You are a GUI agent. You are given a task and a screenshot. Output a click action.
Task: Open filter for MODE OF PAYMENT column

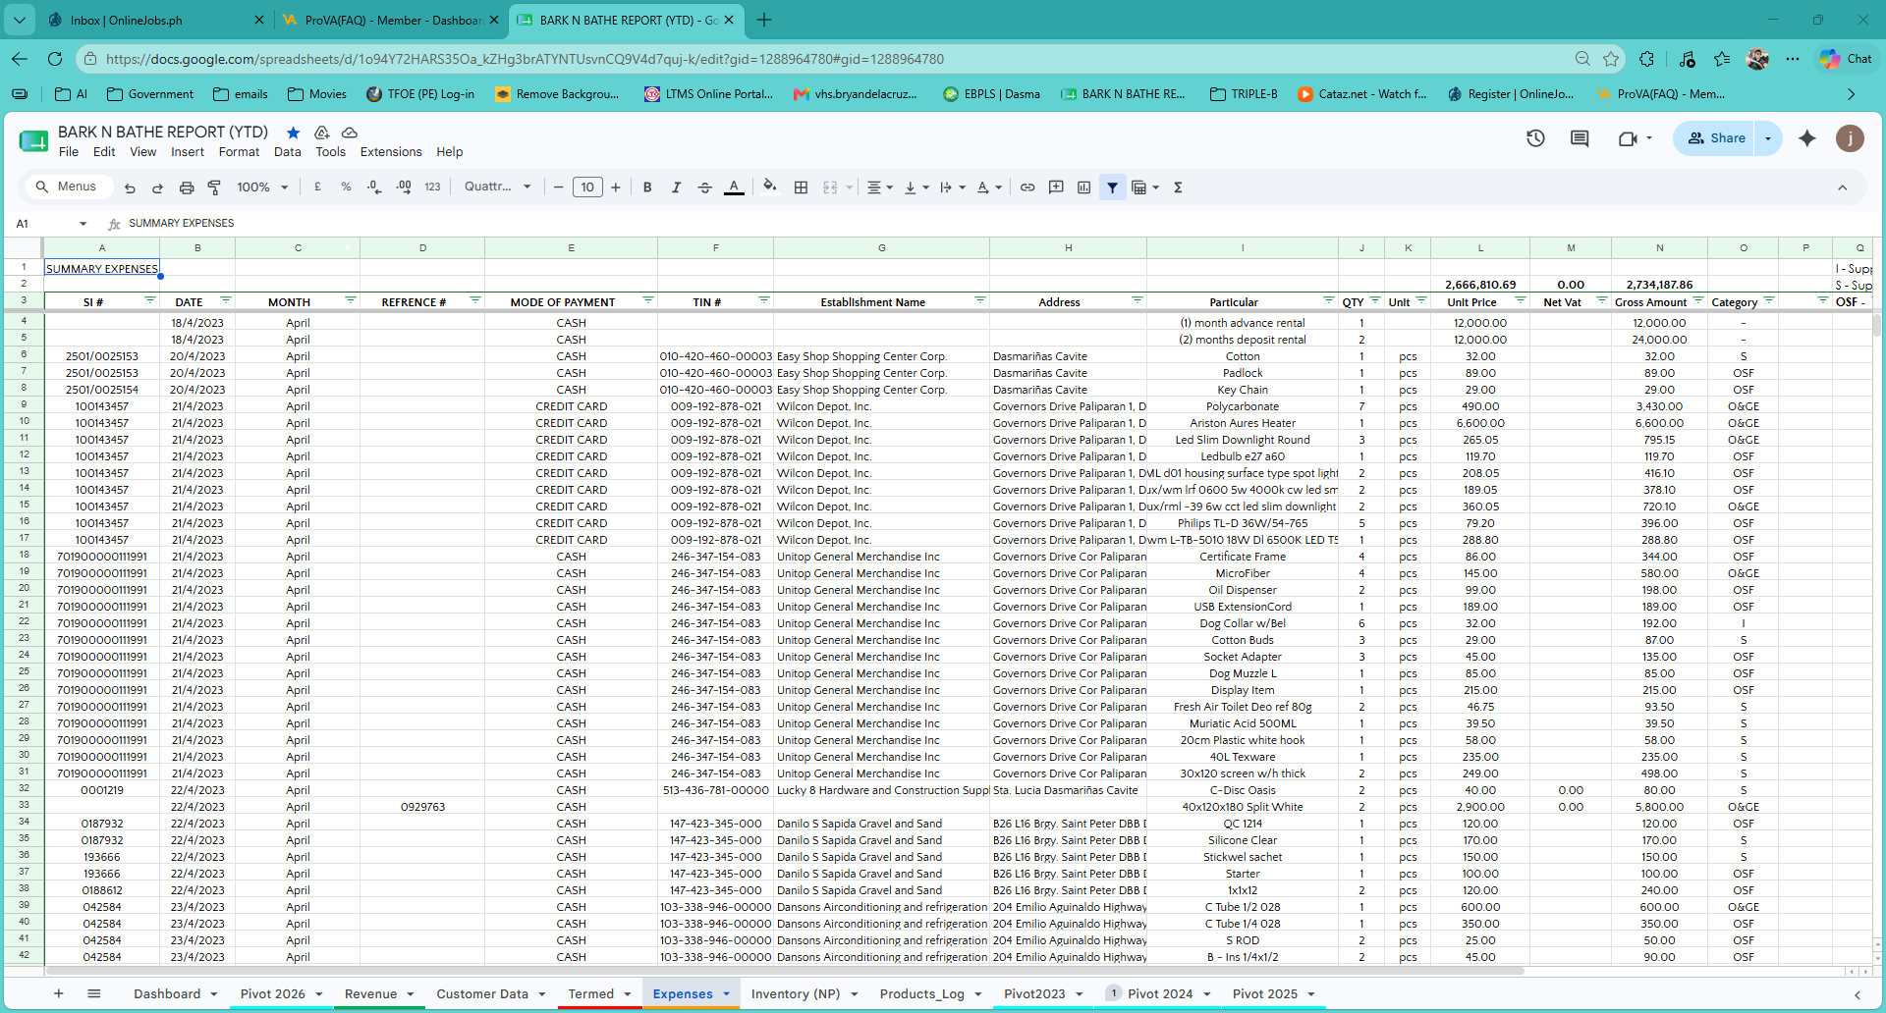click(x=647, y=300)
